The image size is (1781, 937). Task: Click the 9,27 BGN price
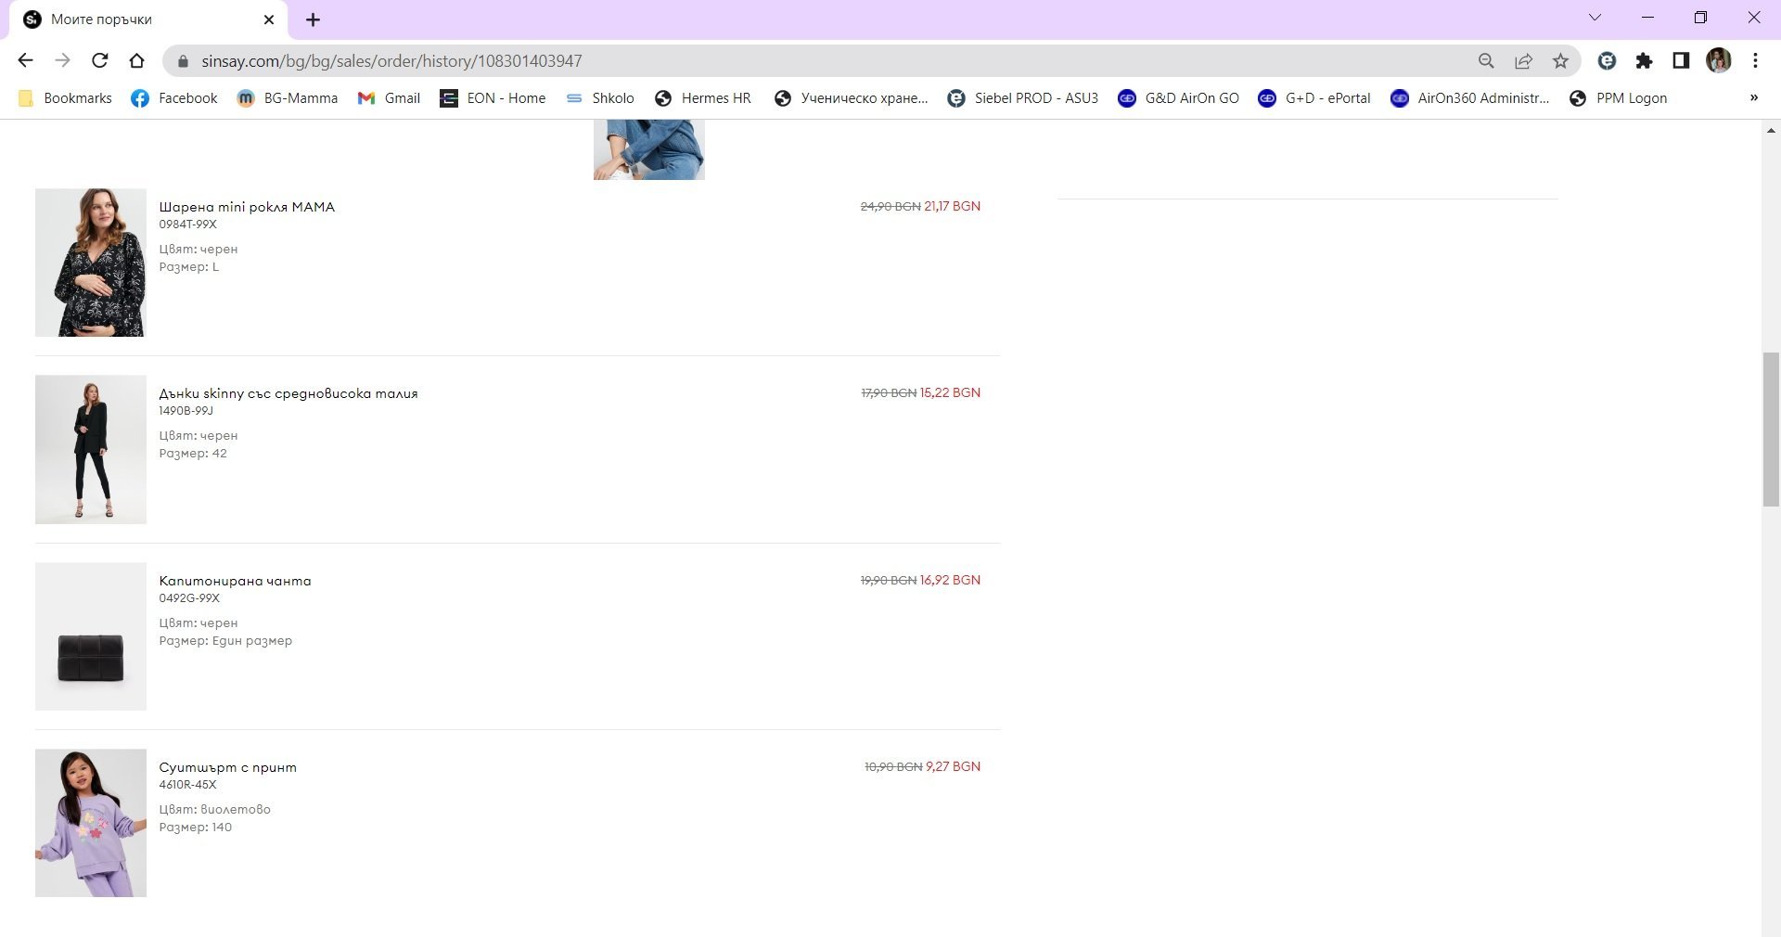pos(953,766)
